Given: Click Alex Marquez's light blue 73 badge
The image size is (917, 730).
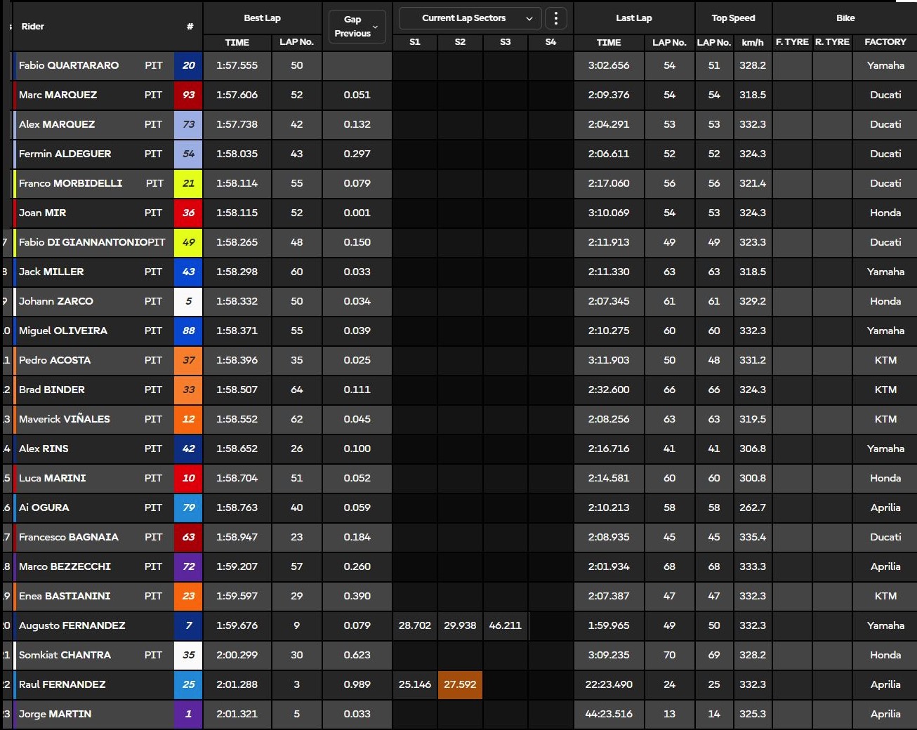Looking at the screenshot, I should [x=188, y=124].
